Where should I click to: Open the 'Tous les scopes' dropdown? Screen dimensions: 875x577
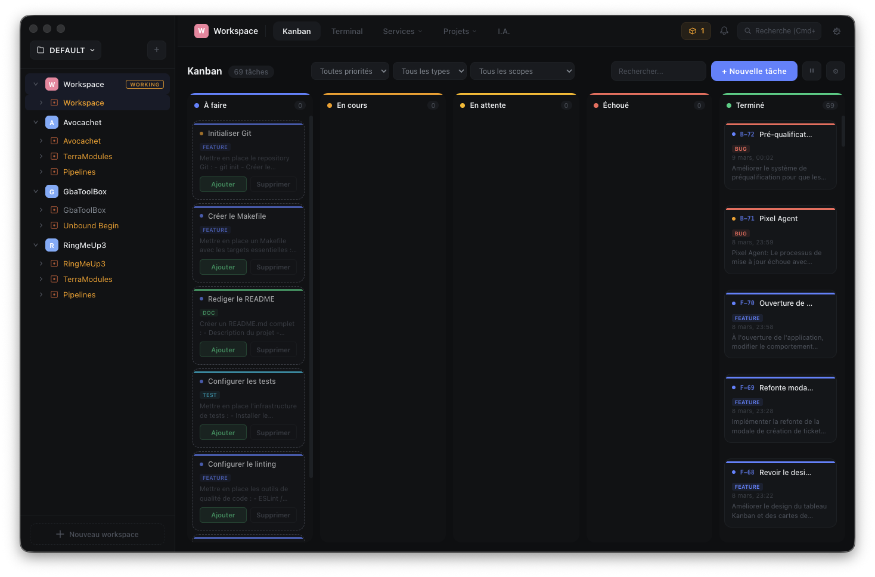tap(522, 71)
